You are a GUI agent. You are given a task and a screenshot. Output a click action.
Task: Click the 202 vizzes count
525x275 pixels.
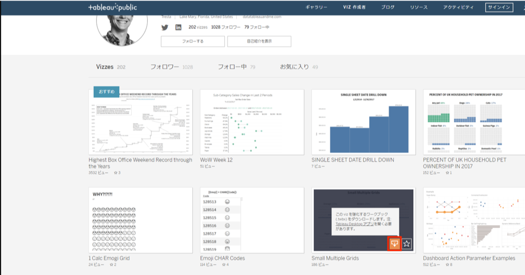pyautogui.click(x=198, y=27)
